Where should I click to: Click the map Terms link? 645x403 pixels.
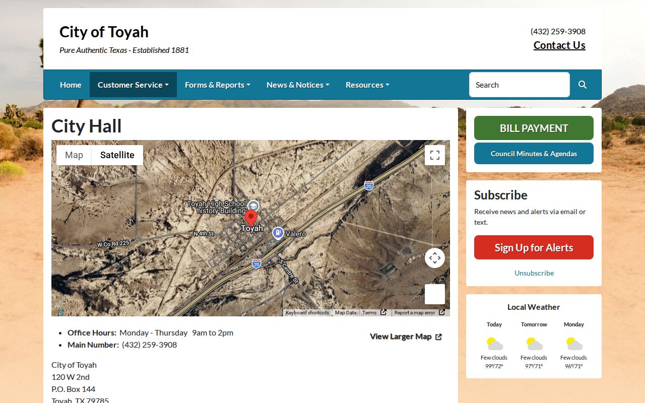369,313
